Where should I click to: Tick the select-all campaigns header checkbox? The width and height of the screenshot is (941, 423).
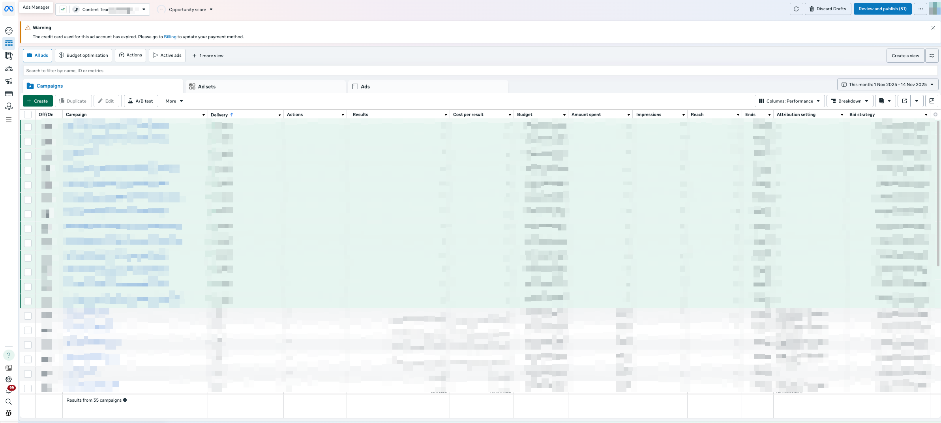pos(28,115)
